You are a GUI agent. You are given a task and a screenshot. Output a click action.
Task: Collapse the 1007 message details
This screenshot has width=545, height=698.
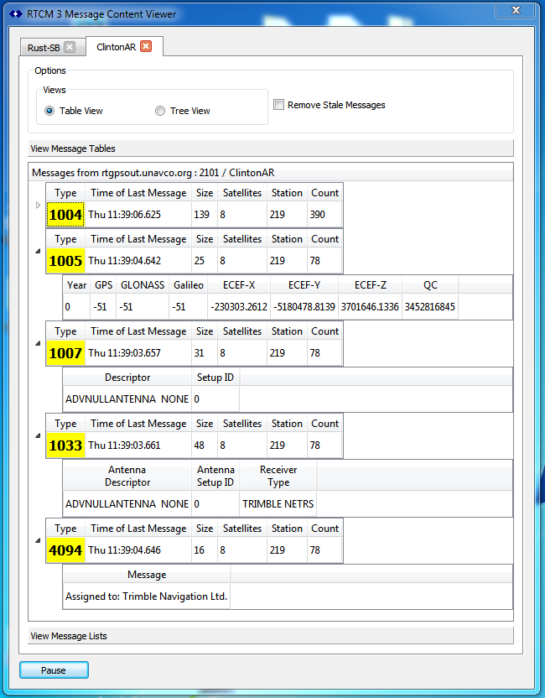click(x=38, y=343)
